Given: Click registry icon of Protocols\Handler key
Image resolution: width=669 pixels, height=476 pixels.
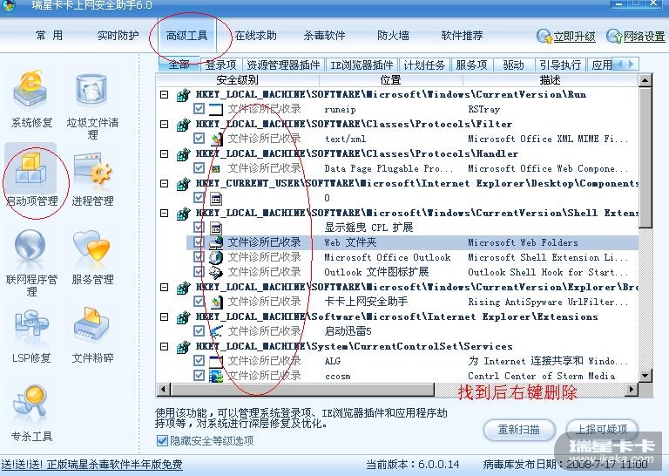Looking at the screenshot, I should coord(184,154).
